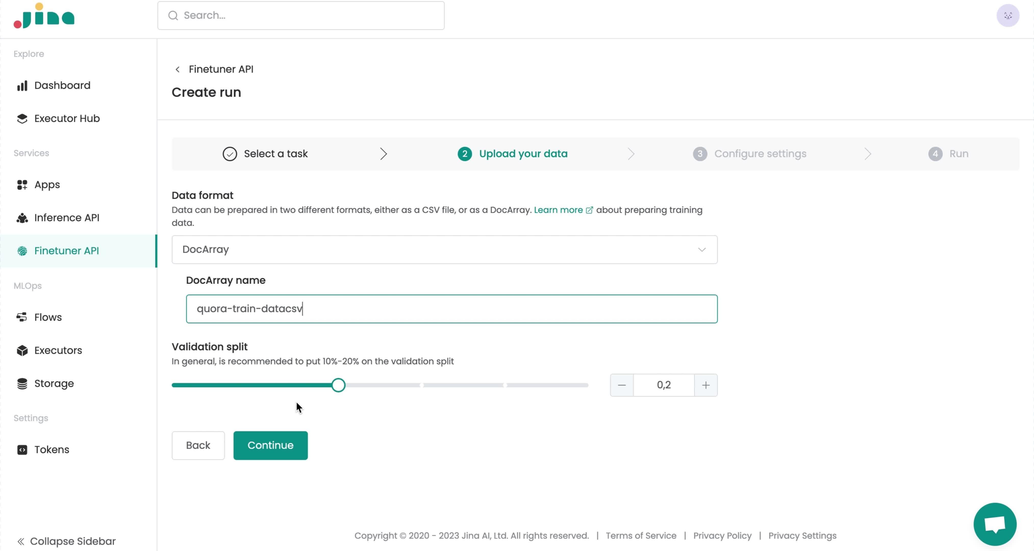
Task: Click the Dashboard bar-chart icon
Action: tap(22, 85)
